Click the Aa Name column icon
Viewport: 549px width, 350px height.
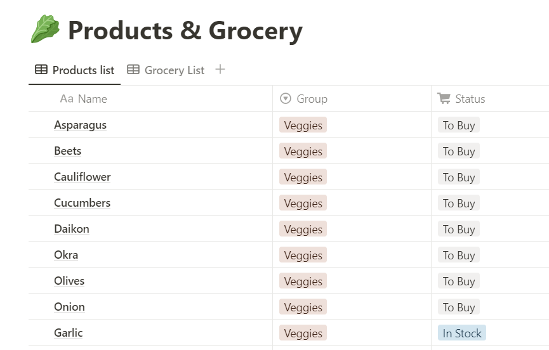(x=67, y=99)
